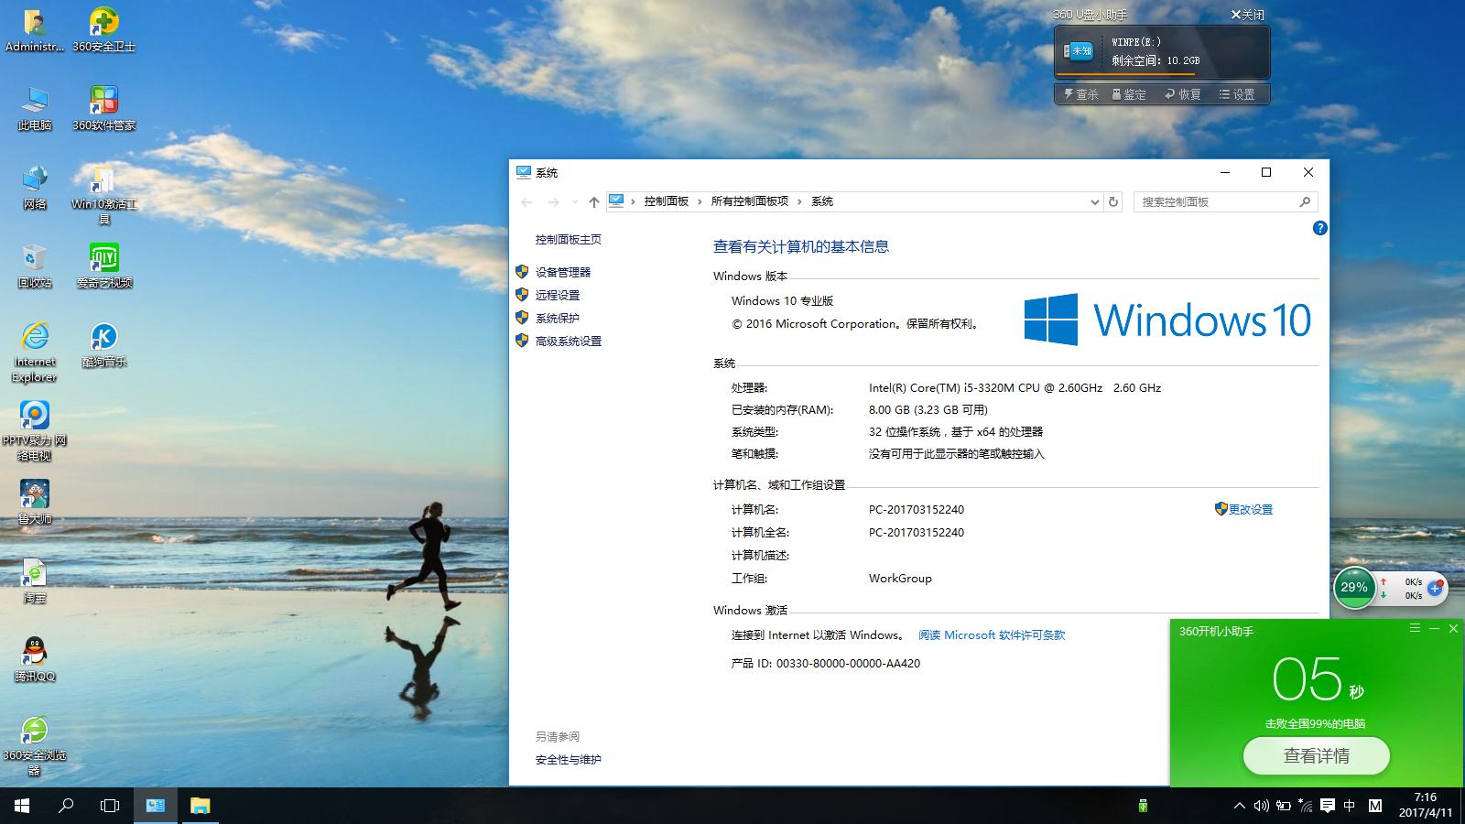Image resolution: width=1465 pixels, height=824 pixels.
Task: Expand the 控制面板 breadcrumb arrow
Action: 700,201
